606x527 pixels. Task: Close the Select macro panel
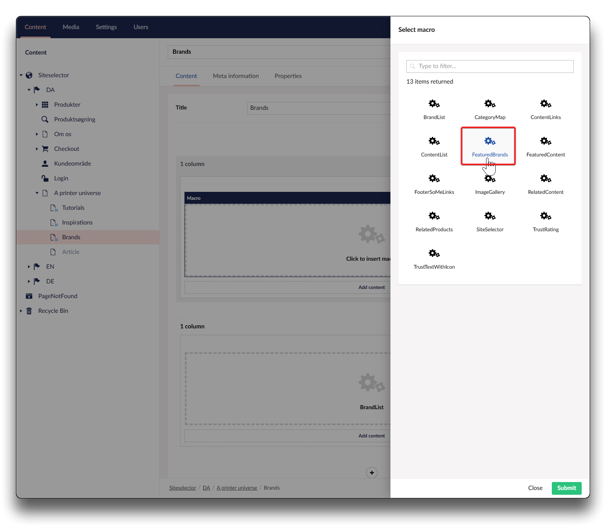click(x=535, y=488)
